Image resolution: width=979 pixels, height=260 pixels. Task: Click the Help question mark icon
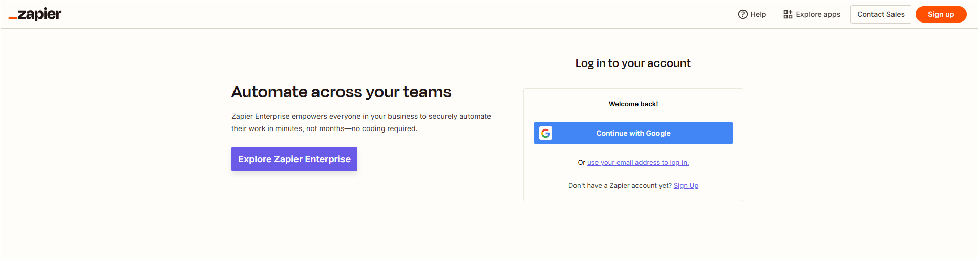click(x=742, y=14)
